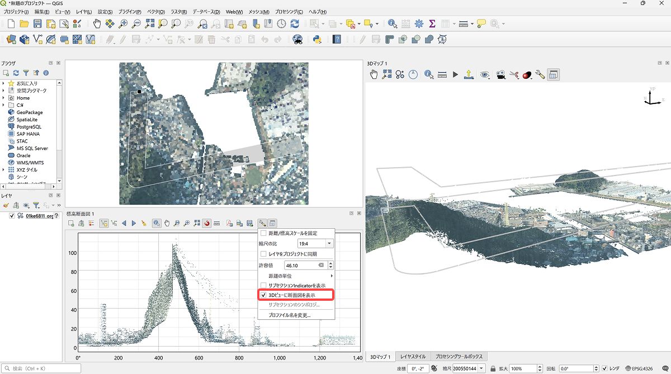Switch to the 3Dマップ 1 tab
The width and height of the screenshot is (671, 374).
(380, 356)
